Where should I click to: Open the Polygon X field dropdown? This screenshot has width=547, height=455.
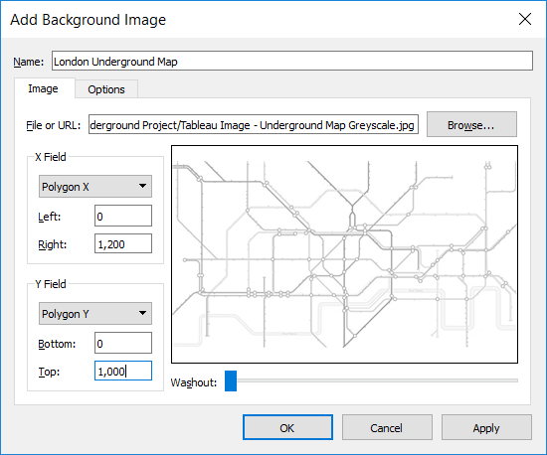coord(95,187)
